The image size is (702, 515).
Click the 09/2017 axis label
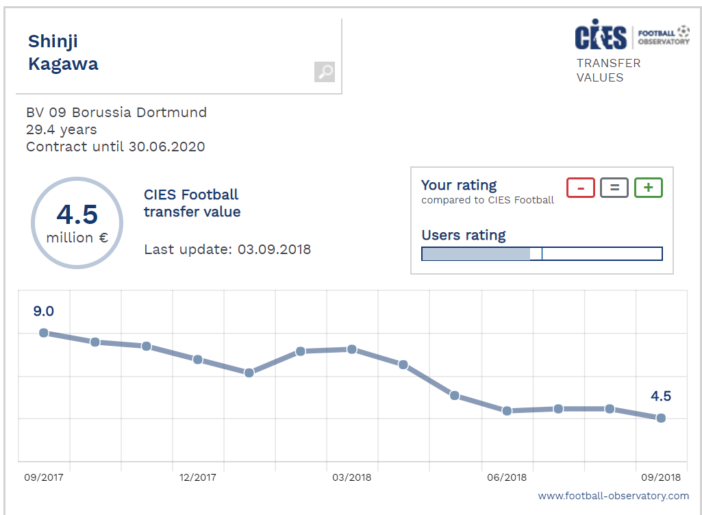point(44,477)
